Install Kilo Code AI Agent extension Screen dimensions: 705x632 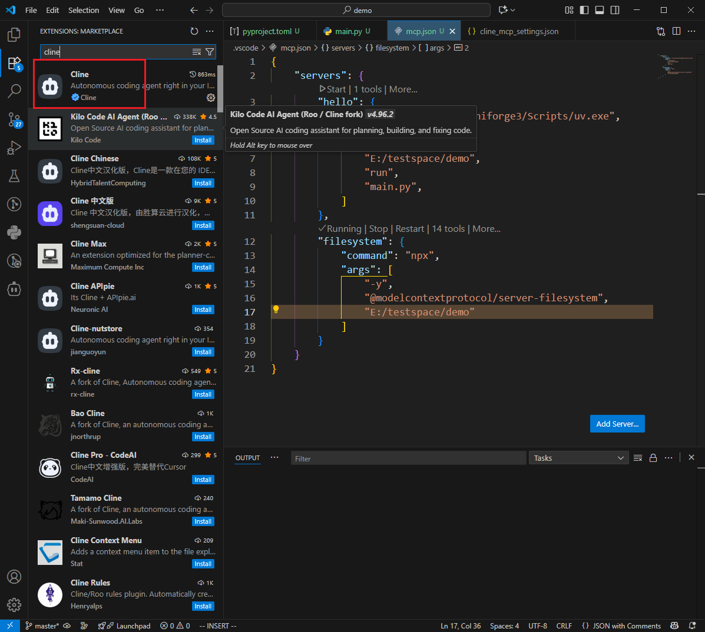(203, 140)
